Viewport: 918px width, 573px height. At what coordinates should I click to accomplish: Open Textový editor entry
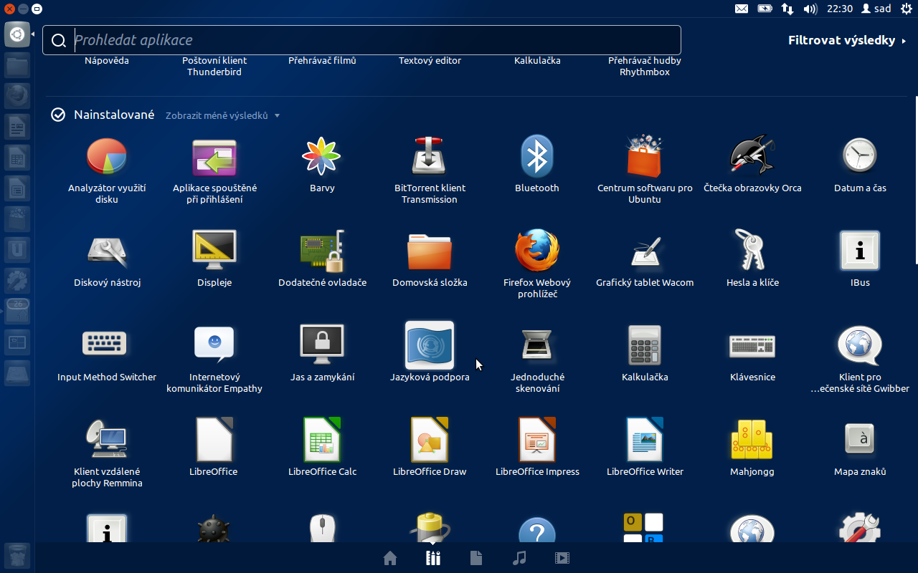pyautogui.click(x=430, y=60)
